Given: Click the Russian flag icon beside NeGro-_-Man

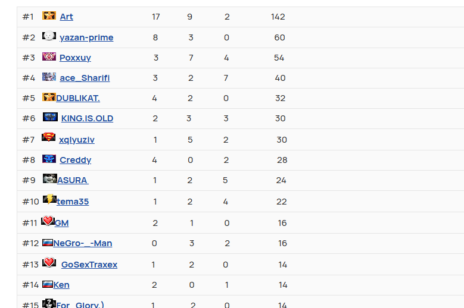Looking at the screenshot, I should tap(47, 243).
